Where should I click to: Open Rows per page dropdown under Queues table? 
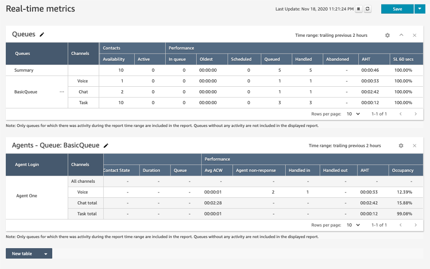[x=353, y=114]
